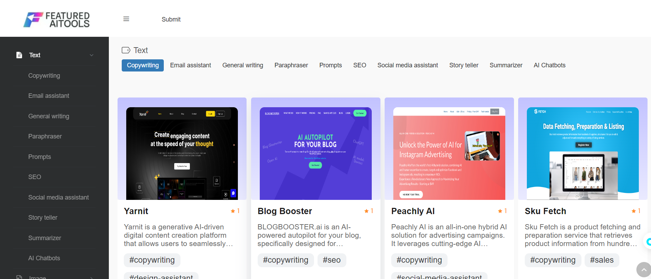Screen dimensions: 651x279
Task: Click the #sales tag on Sku Fetch
Action: coord(602,260)
